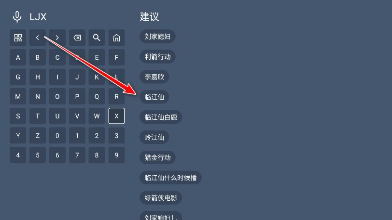Choose 猎金行动 suggestion chip
Image resolution: width=392 pixels, height=220 pixels.
pos(157,157)
